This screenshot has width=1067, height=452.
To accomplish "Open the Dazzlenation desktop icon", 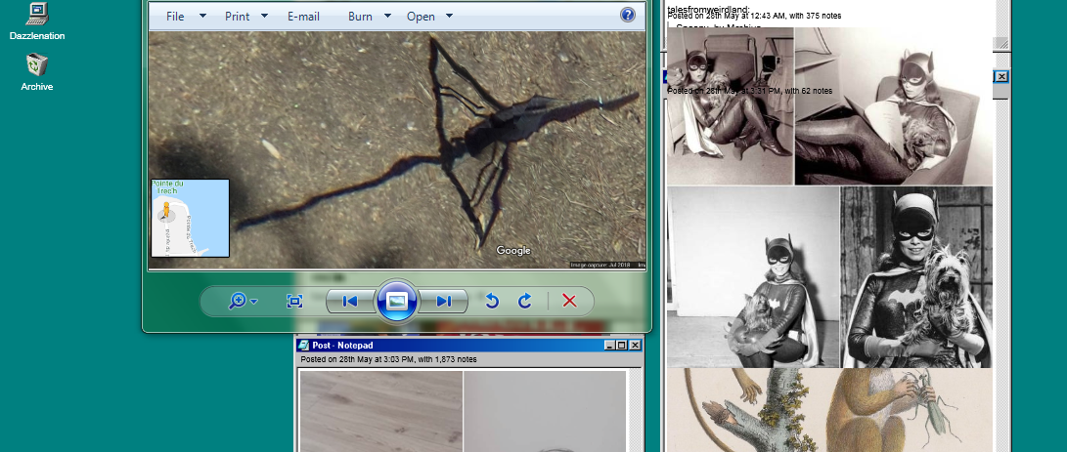I will [x=37, y=21].
